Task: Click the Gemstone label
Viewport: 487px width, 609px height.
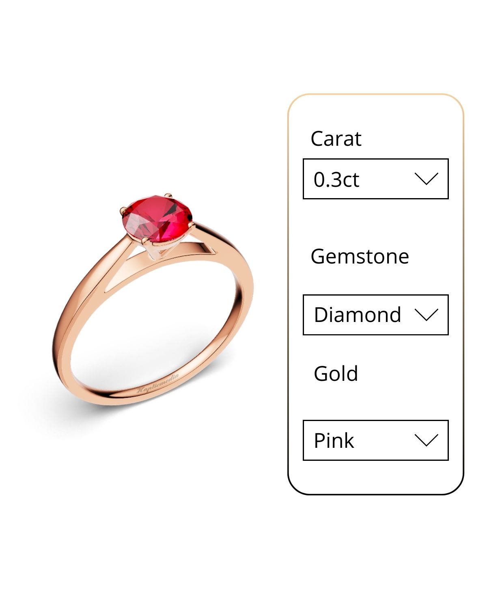Action: pos(360,257)
